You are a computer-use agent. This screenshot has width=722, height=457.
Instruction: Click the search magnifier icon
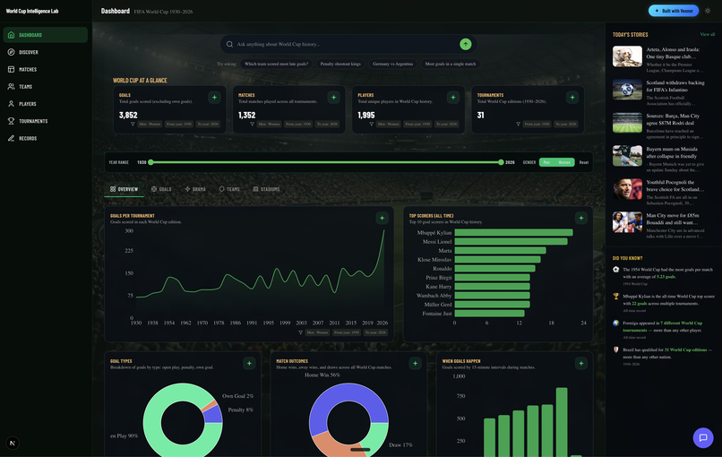pos(229,44)
